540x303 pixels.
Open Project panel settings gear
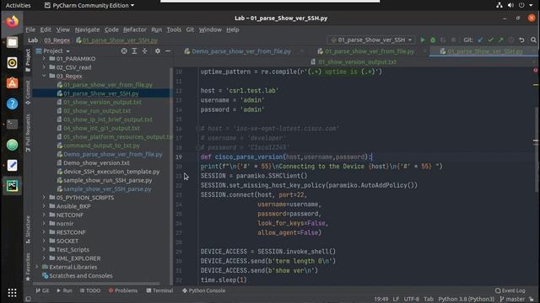tap(158, 50)
